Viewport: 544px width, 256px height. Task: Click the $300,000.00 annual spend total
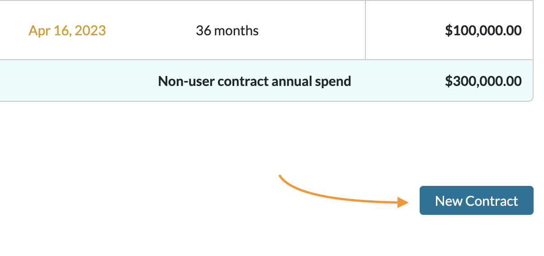pos(483,81)
